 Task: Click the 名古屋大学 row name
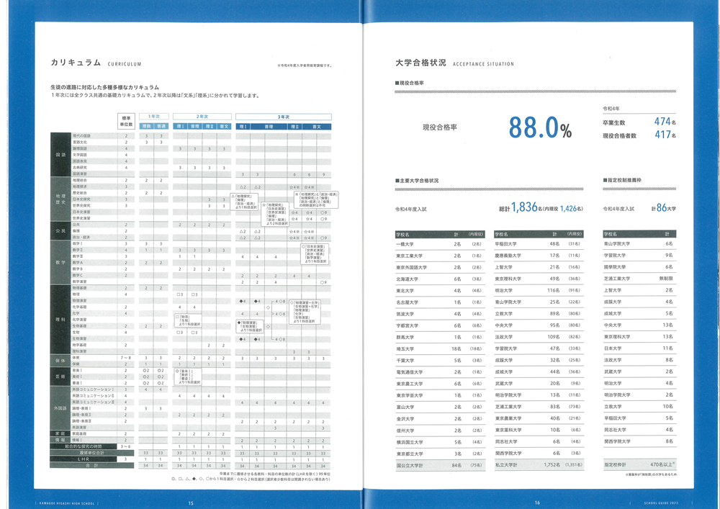click(x=408, y=302)
